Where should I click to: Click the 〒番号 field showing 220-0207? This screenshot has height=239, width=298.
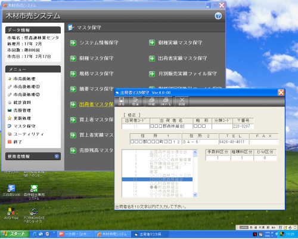pyautogui.click(x=243, y=126)
